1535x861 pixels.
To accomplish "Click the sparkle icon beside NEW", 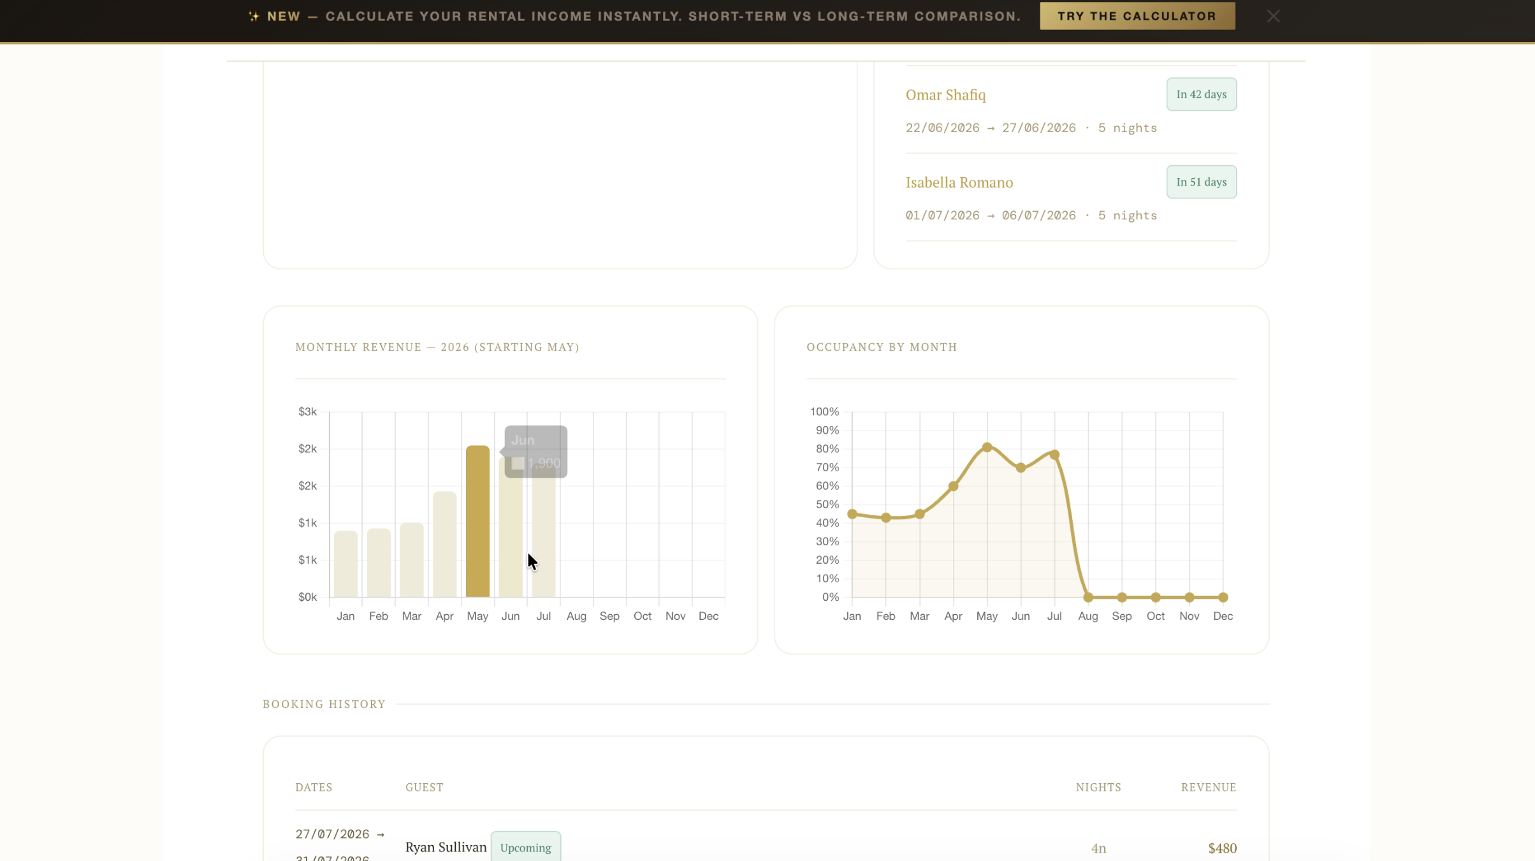I will pyautogui.click(x=254, y=17).
